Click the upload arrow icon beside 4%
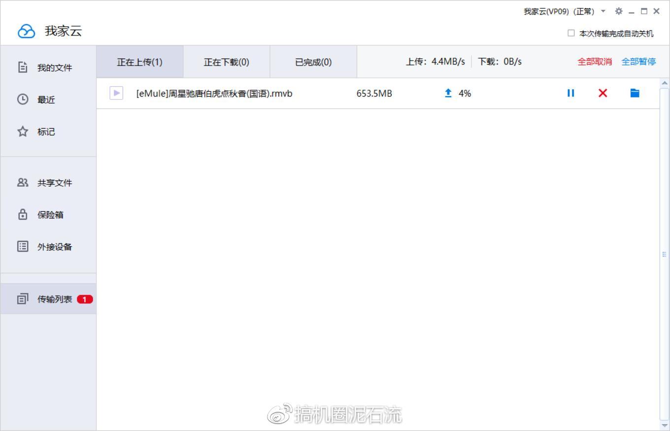Viewport: 670px width, 431px height. (448, 93)
